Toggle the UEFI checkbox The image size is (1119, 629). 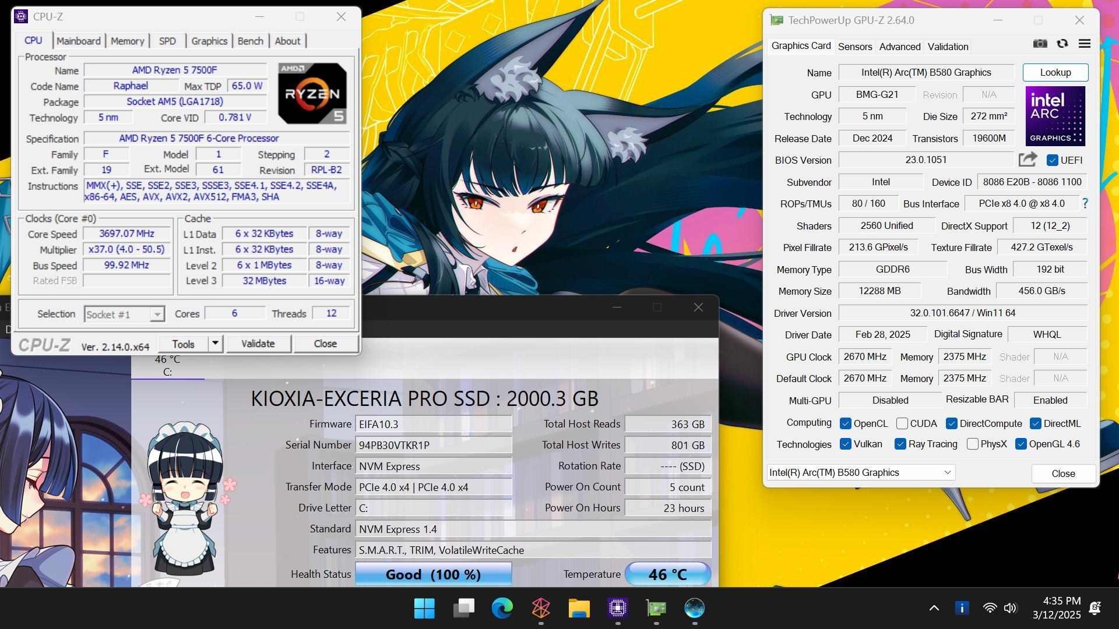(1052, 160)
